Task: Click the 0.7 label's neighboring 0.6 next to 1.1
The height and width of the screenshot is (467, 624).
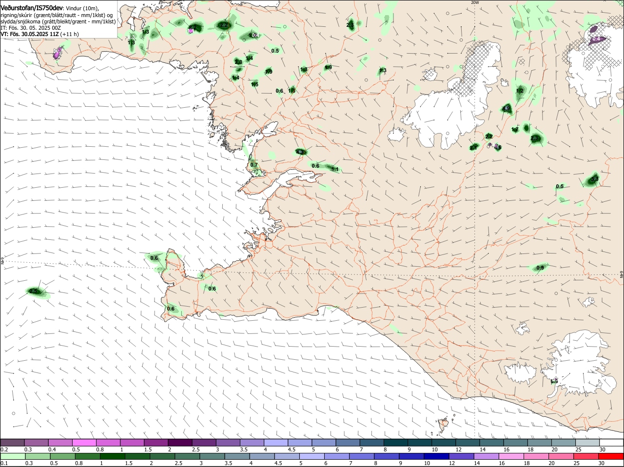Action: 315,166
